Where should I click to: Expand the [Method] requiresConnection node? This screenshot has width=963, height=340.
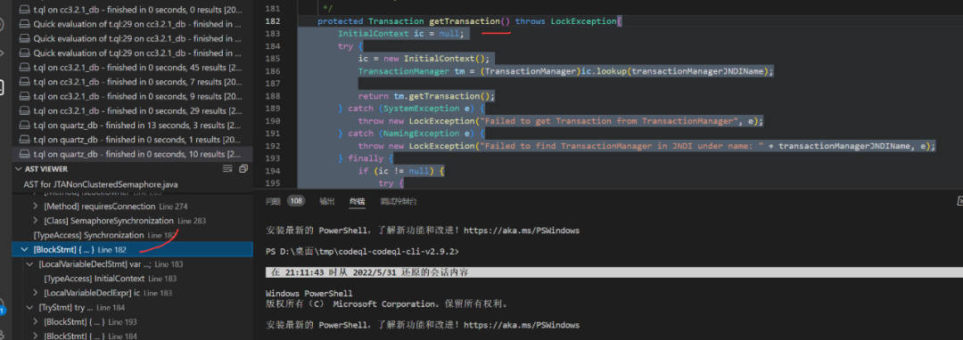point(36,206)
